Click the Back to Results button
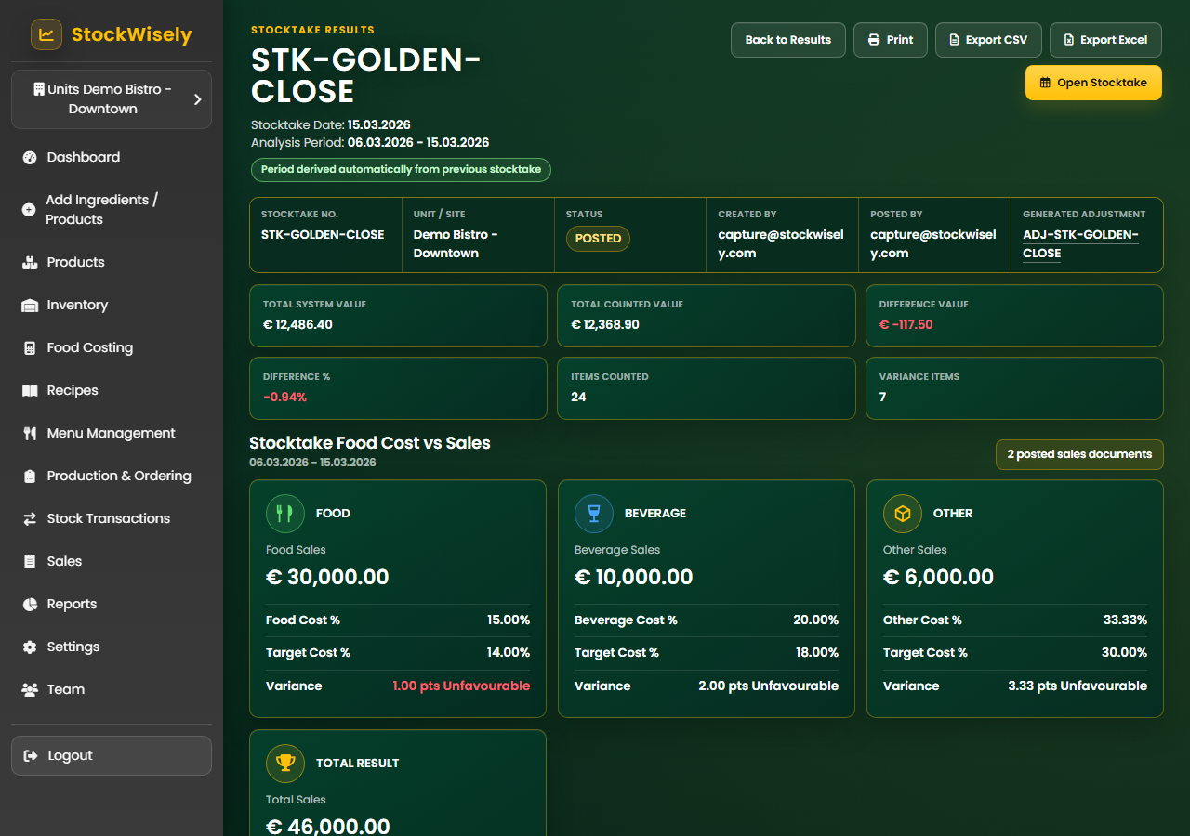Viewport: 1190px width, 836px height. pyautogui.click(x=788, y=40)
